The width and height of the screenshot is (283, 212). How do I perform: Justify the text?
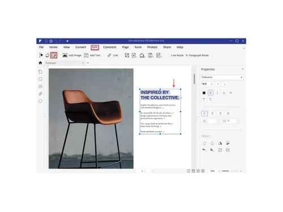228,114
